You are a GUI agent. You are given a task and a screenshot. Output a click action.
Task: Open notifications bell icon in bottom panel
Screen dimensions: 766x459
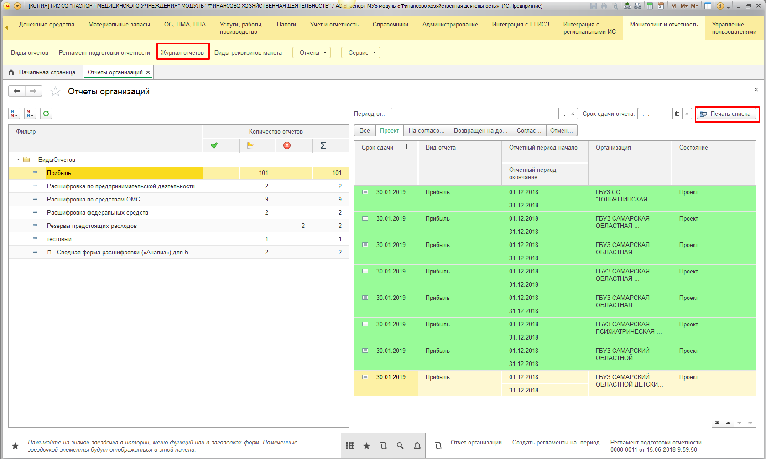(417, 446)
